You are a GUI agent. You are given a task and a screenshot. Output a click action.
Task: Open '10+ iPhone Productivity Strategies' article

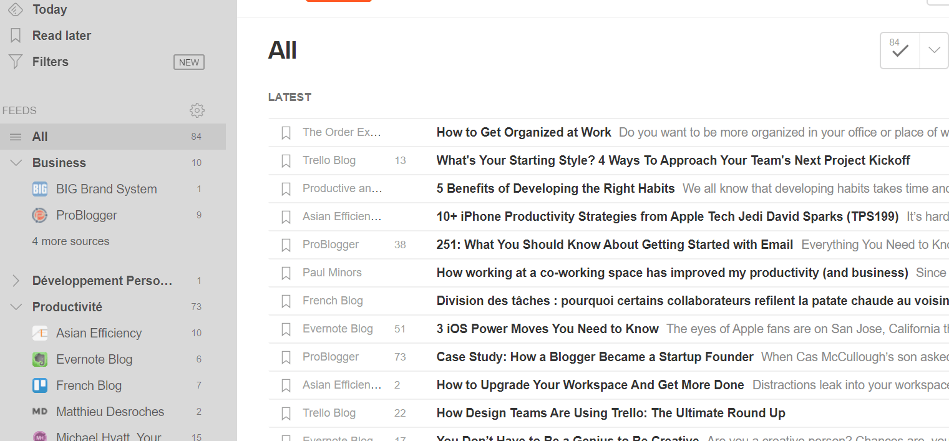click(668, 216)
